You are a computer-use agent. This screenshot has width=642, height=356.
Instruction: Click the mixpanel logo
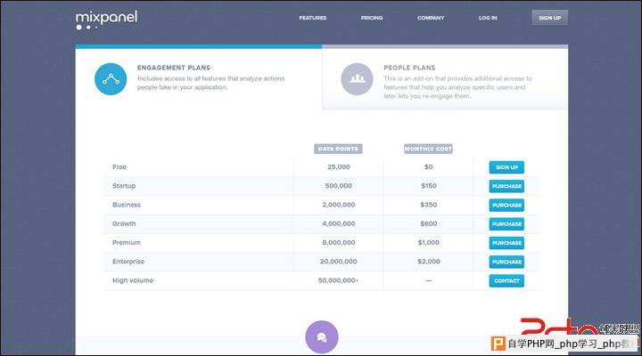(106, 20)
